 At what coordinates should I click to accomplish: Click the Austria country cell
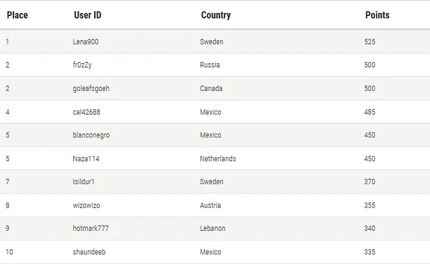click(210, 205)
